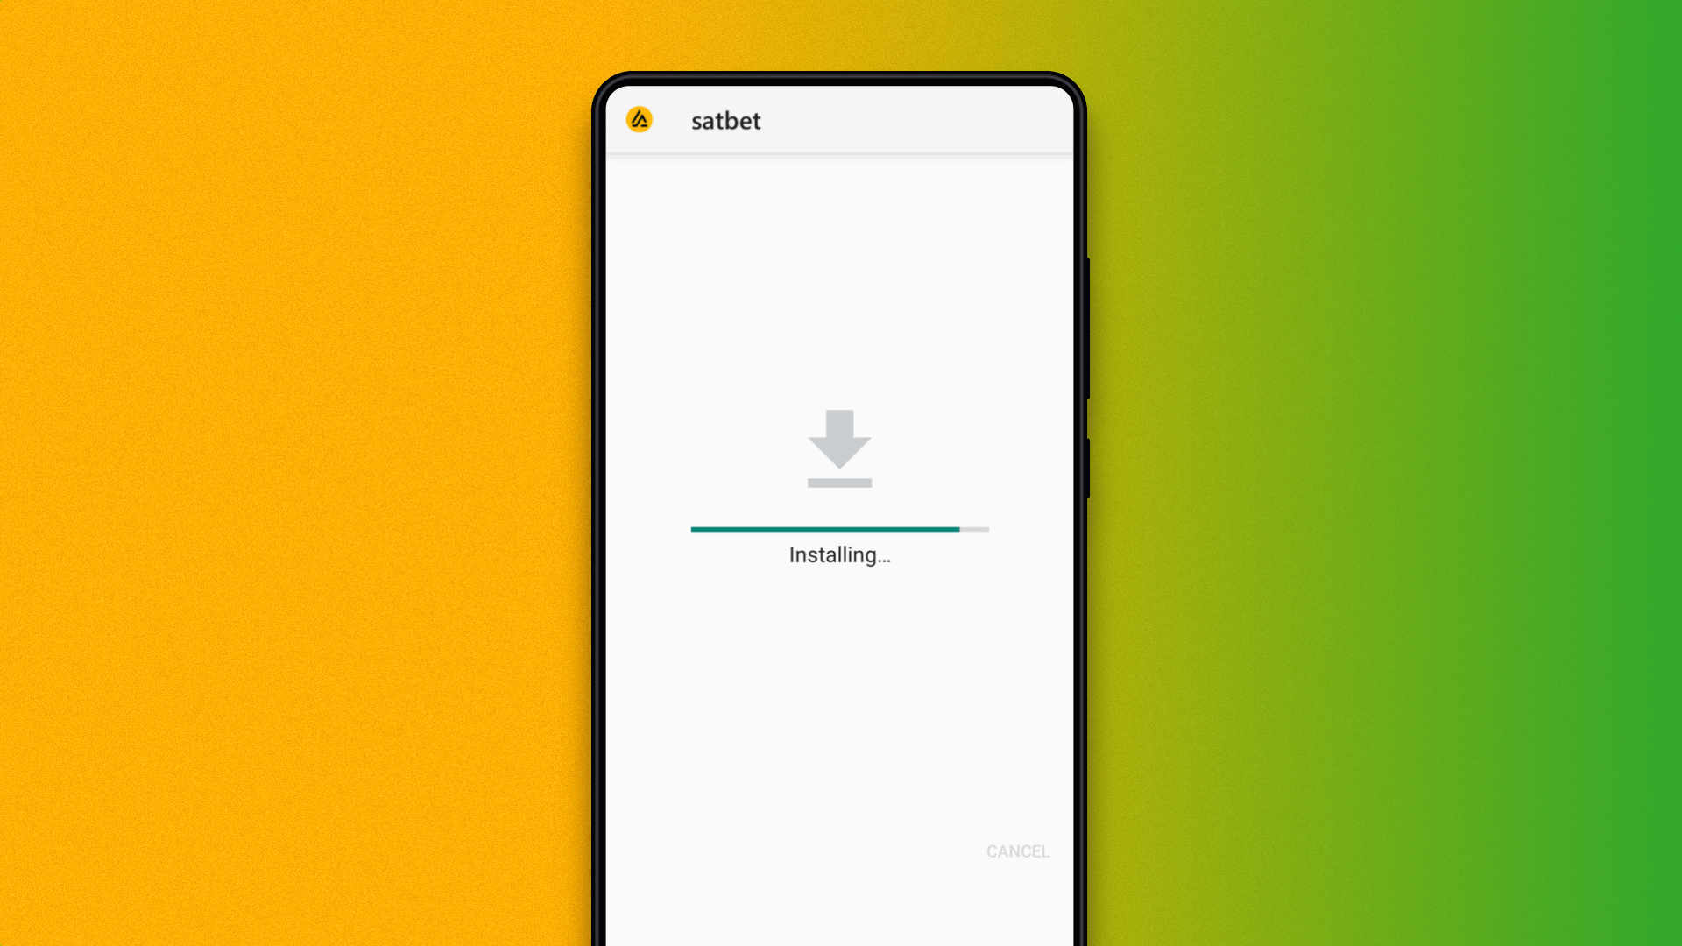Click the download arrow icon

point(841,446)
